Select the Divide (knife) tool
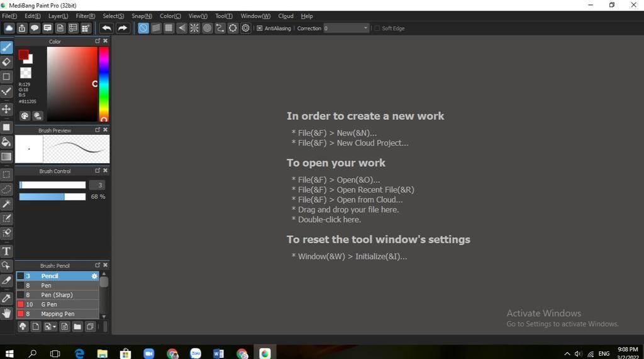This screenshot has width=644, height=359. click(6, 281)
